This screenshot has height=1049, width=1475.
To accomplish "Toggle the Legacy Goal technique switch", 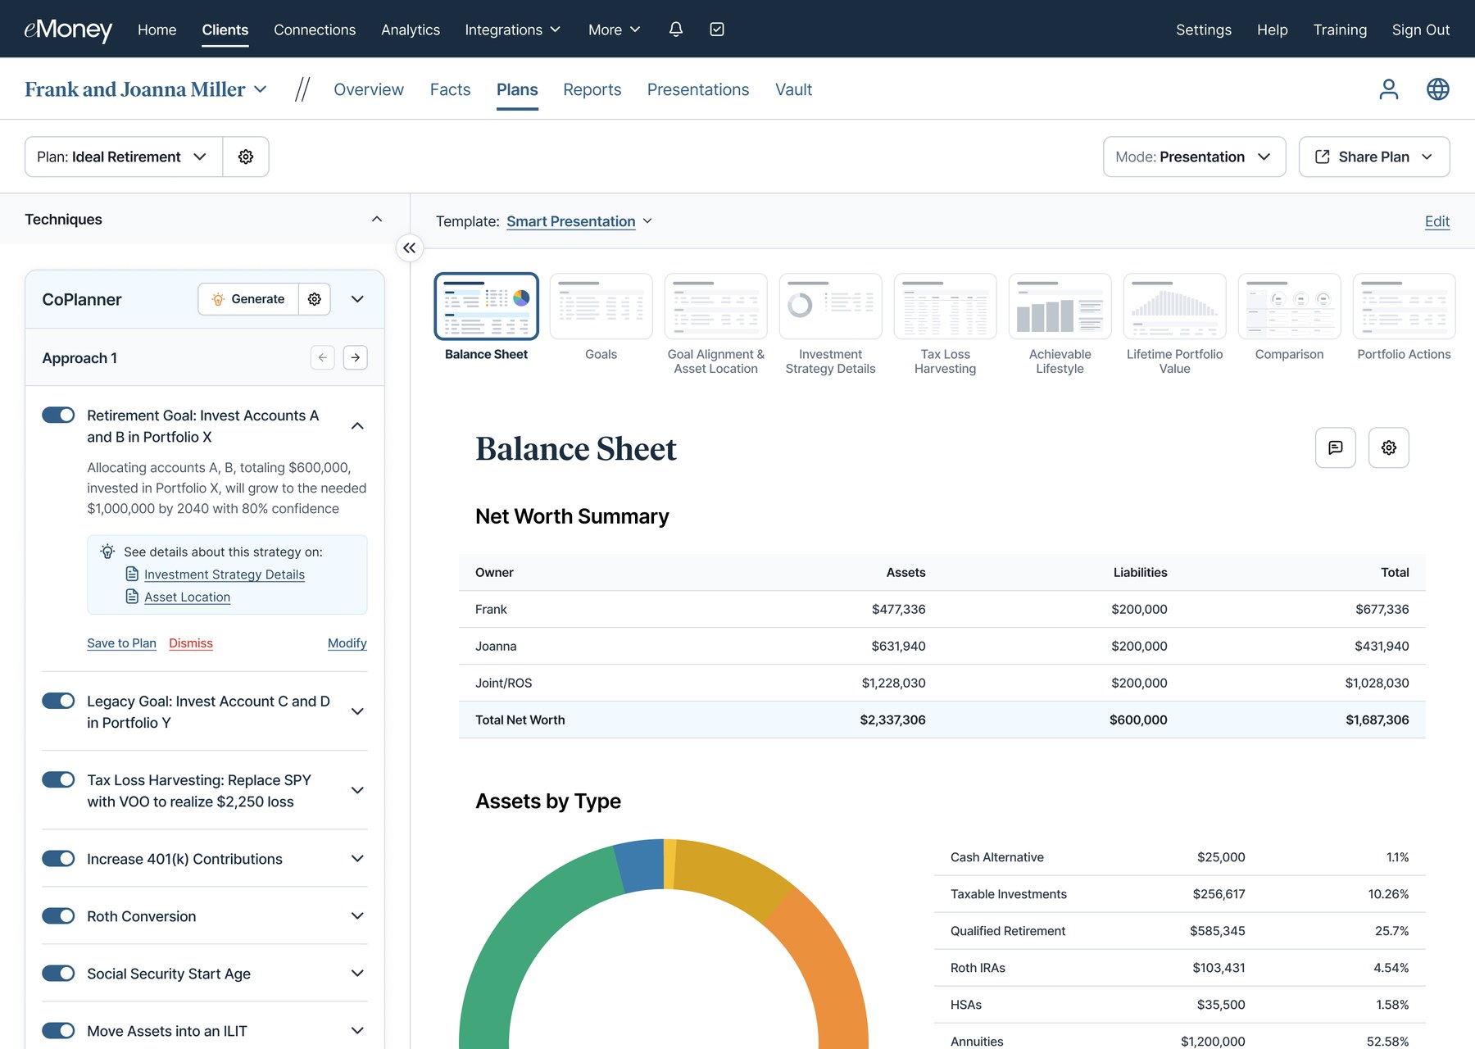I will (58, 701).
